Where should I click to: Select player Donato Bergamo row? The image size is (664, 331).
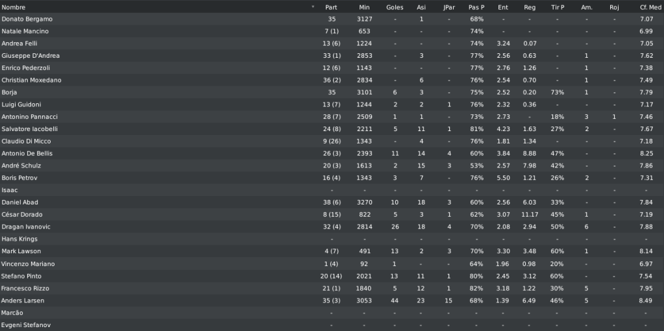(x=332, y=19)
